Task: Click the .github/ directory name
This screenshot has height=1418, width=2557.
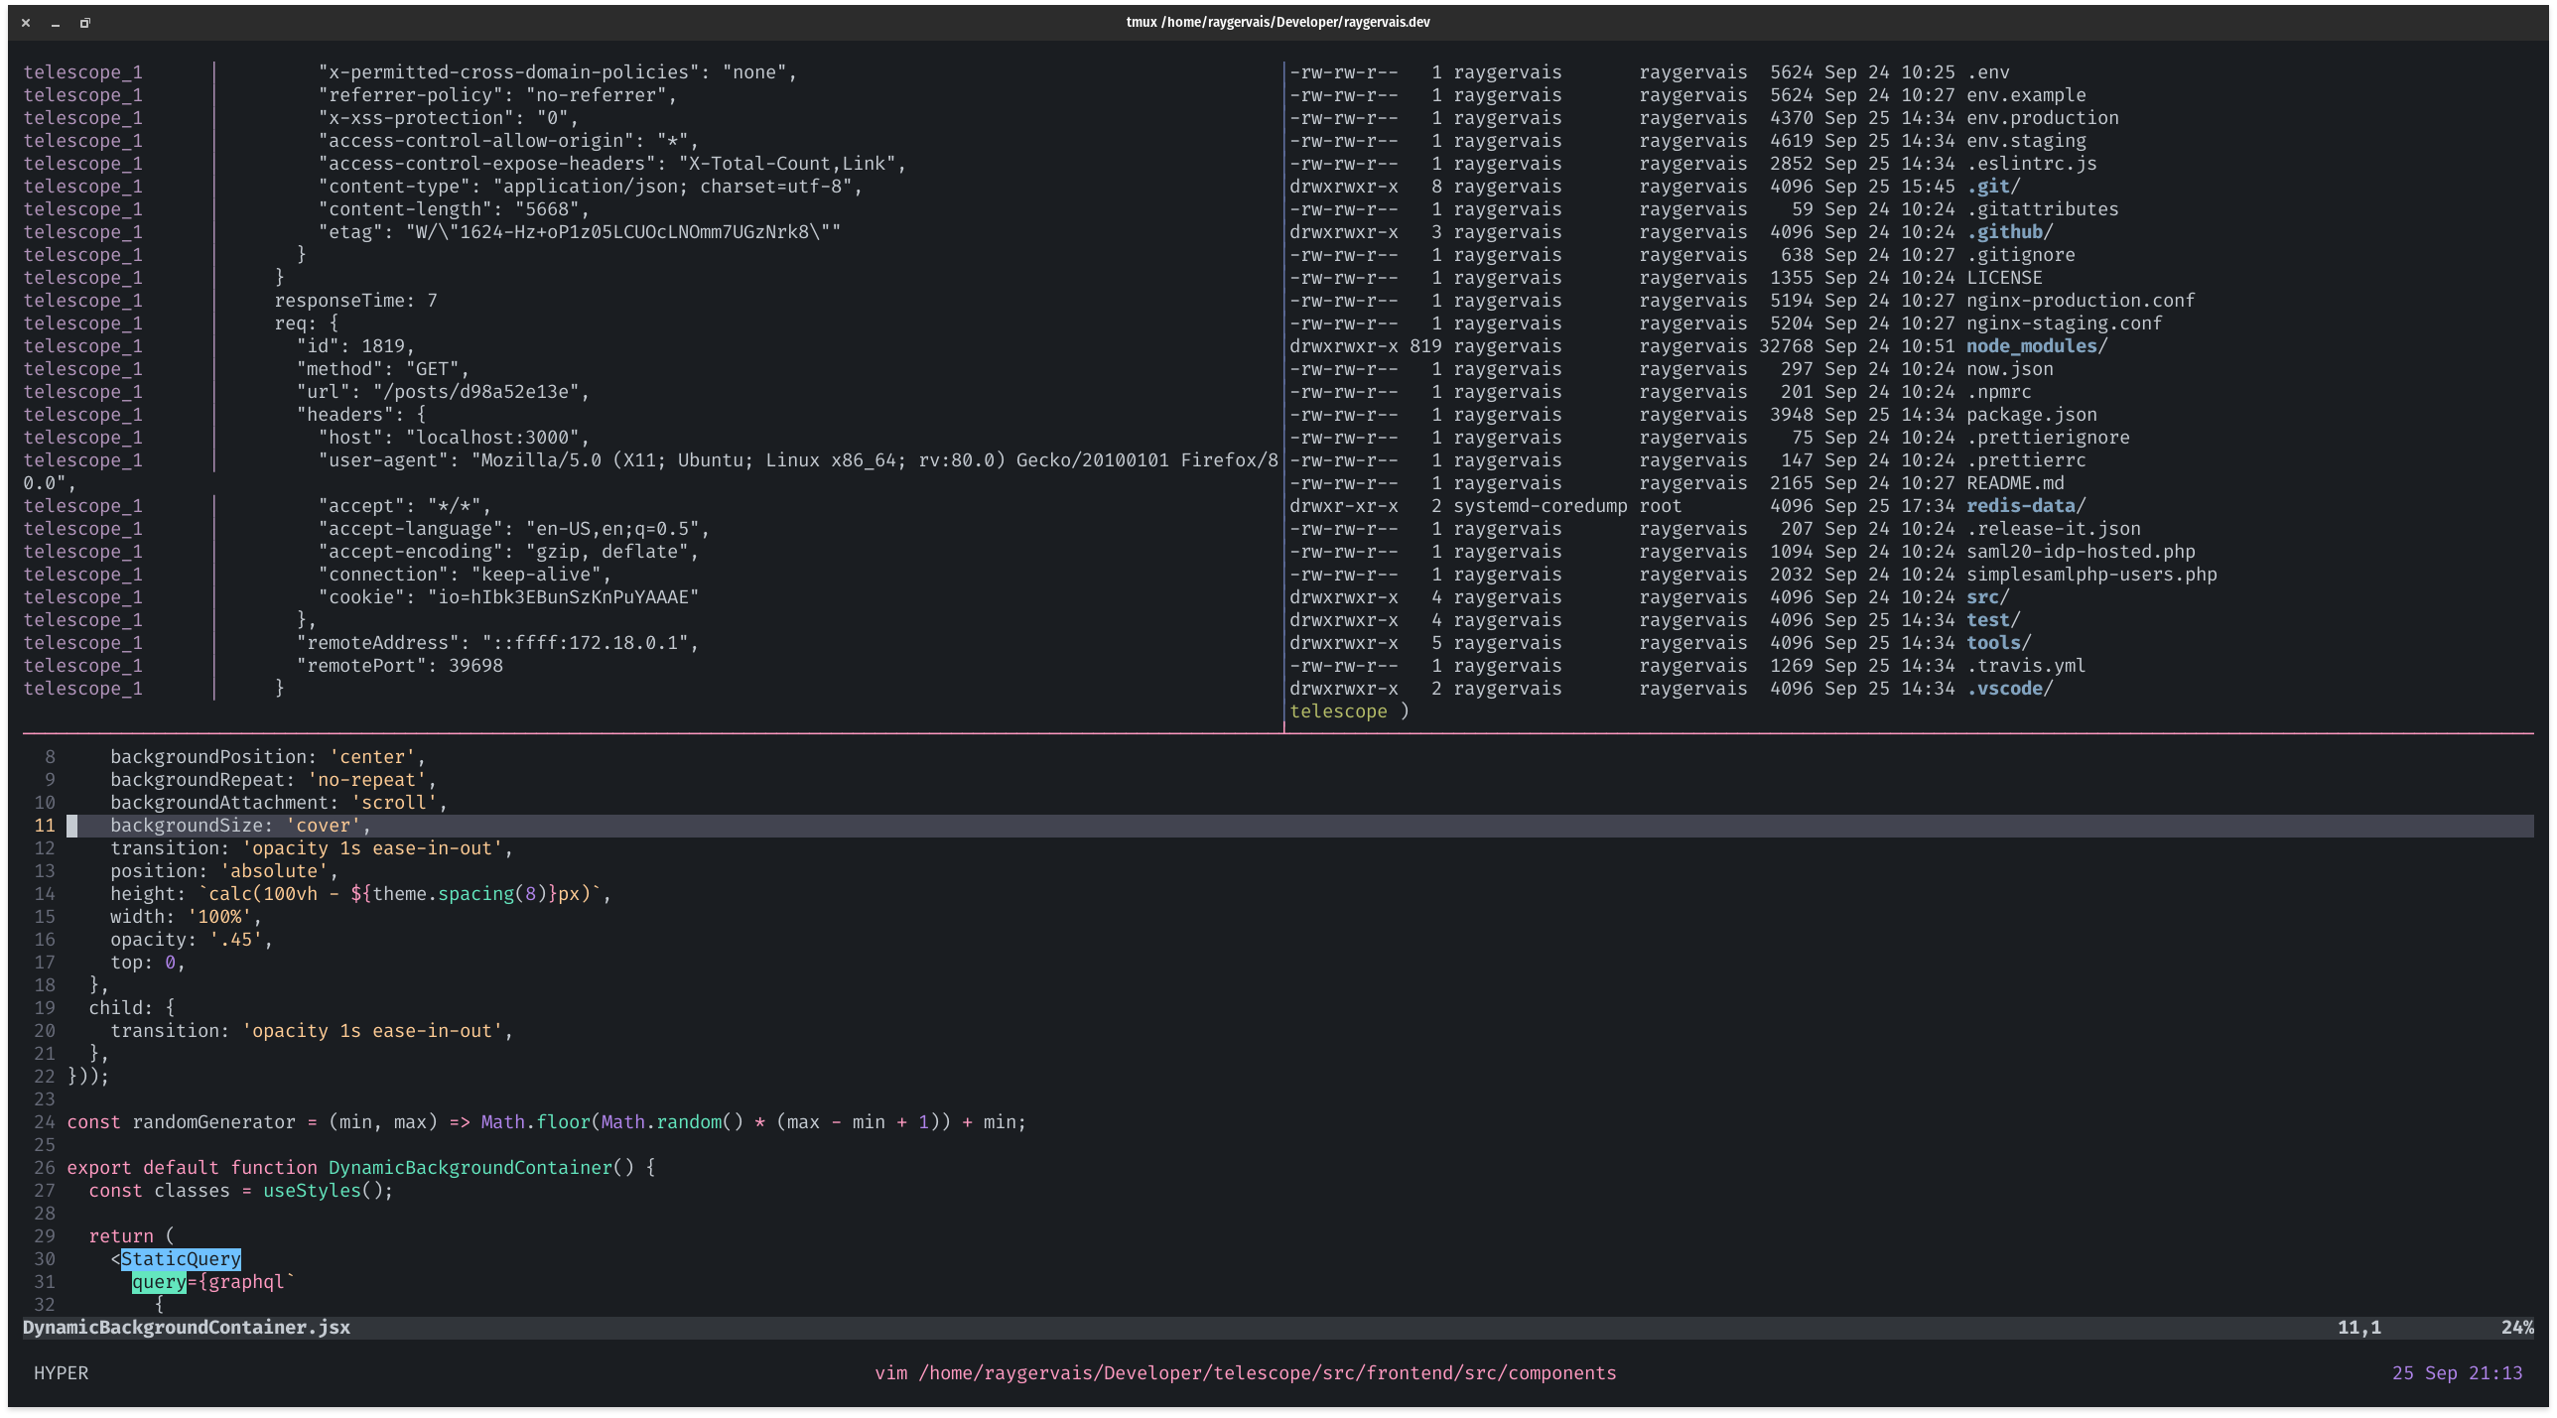Action: [2010, 232]
